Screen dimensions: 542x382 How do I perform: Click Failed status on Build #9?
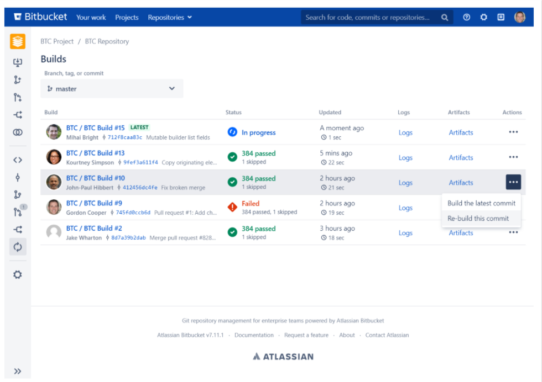click(x=251, y=204)
